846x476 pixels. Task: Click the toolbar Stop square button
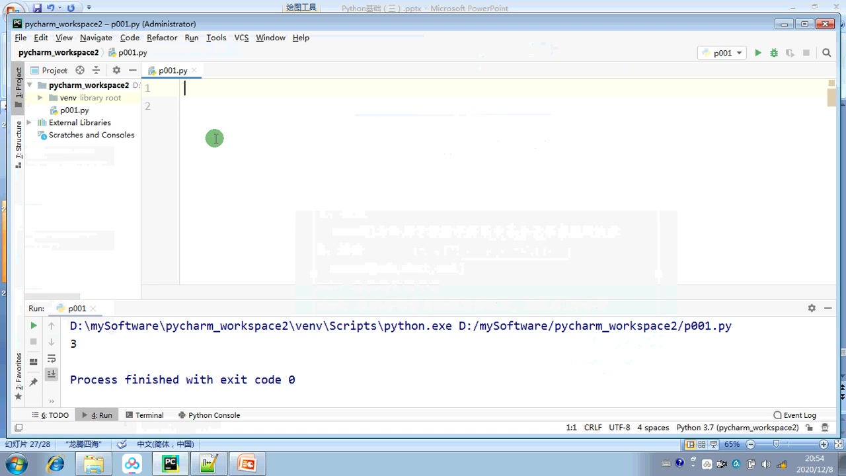click(x=806, y=53)
